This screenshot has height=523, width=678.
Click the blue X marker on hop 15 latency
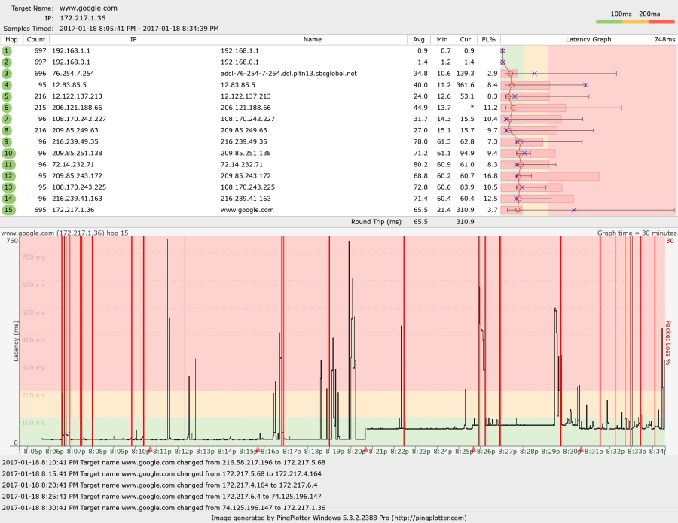574,210
